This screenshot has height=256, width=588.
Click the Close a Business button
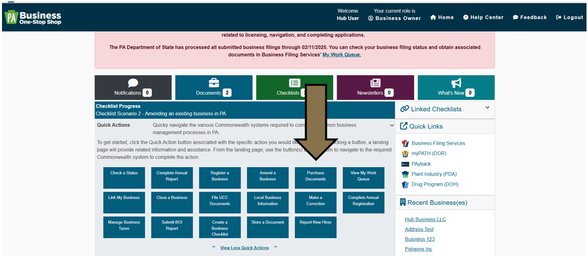coord(172,203)
